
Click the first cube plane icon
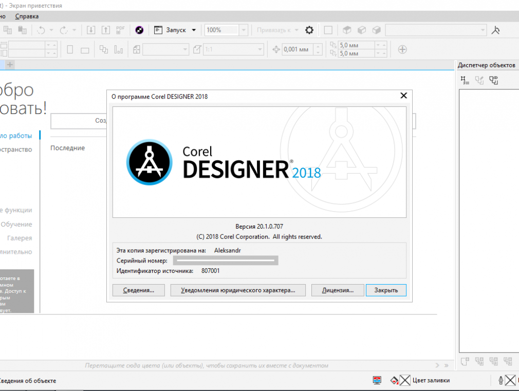[x=346, y=30]
